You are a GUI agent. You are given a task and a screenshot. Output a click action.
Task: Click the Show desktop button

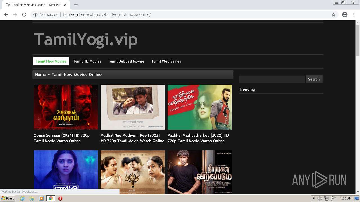(x=357, y=198)
